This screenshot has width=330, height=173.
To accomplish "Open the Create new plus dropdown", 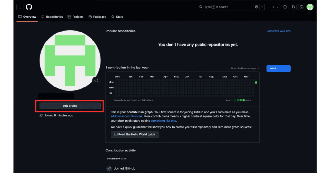I will 275,7.
